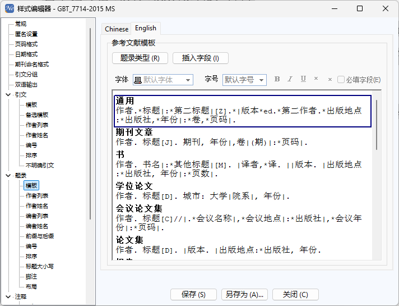Select 期刊命名格式 in the tree
The image size is (399, 306).
(x=32, y=64)
